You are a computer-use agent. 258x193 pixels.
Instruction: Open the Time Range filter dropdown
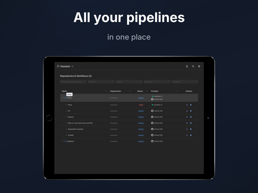[185, 82]
